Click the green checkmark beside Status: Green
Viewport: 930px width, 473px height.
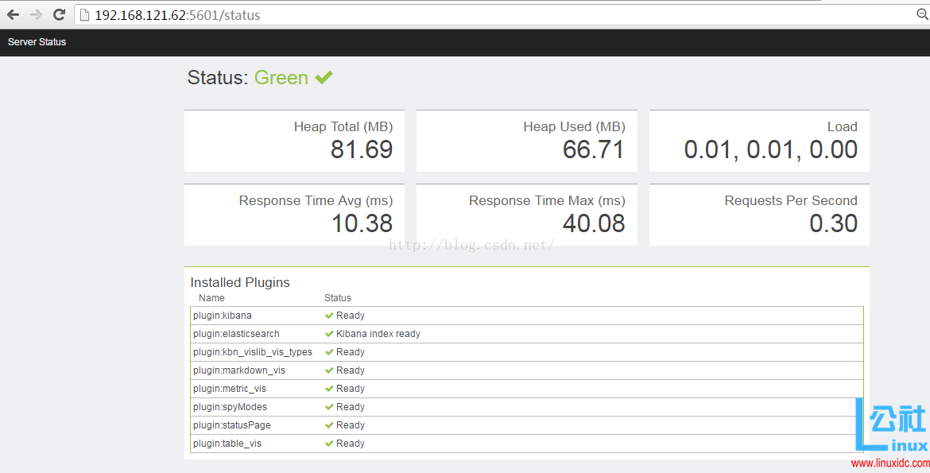tap(324, 77)
